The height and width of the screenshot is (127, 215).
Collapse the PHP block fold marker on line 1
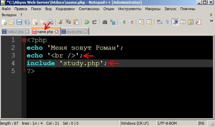24,40
